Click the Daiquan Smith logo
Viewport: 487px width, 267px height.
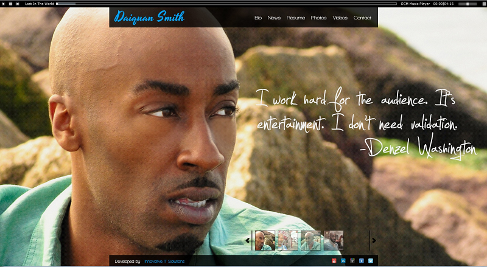[149, 17]
